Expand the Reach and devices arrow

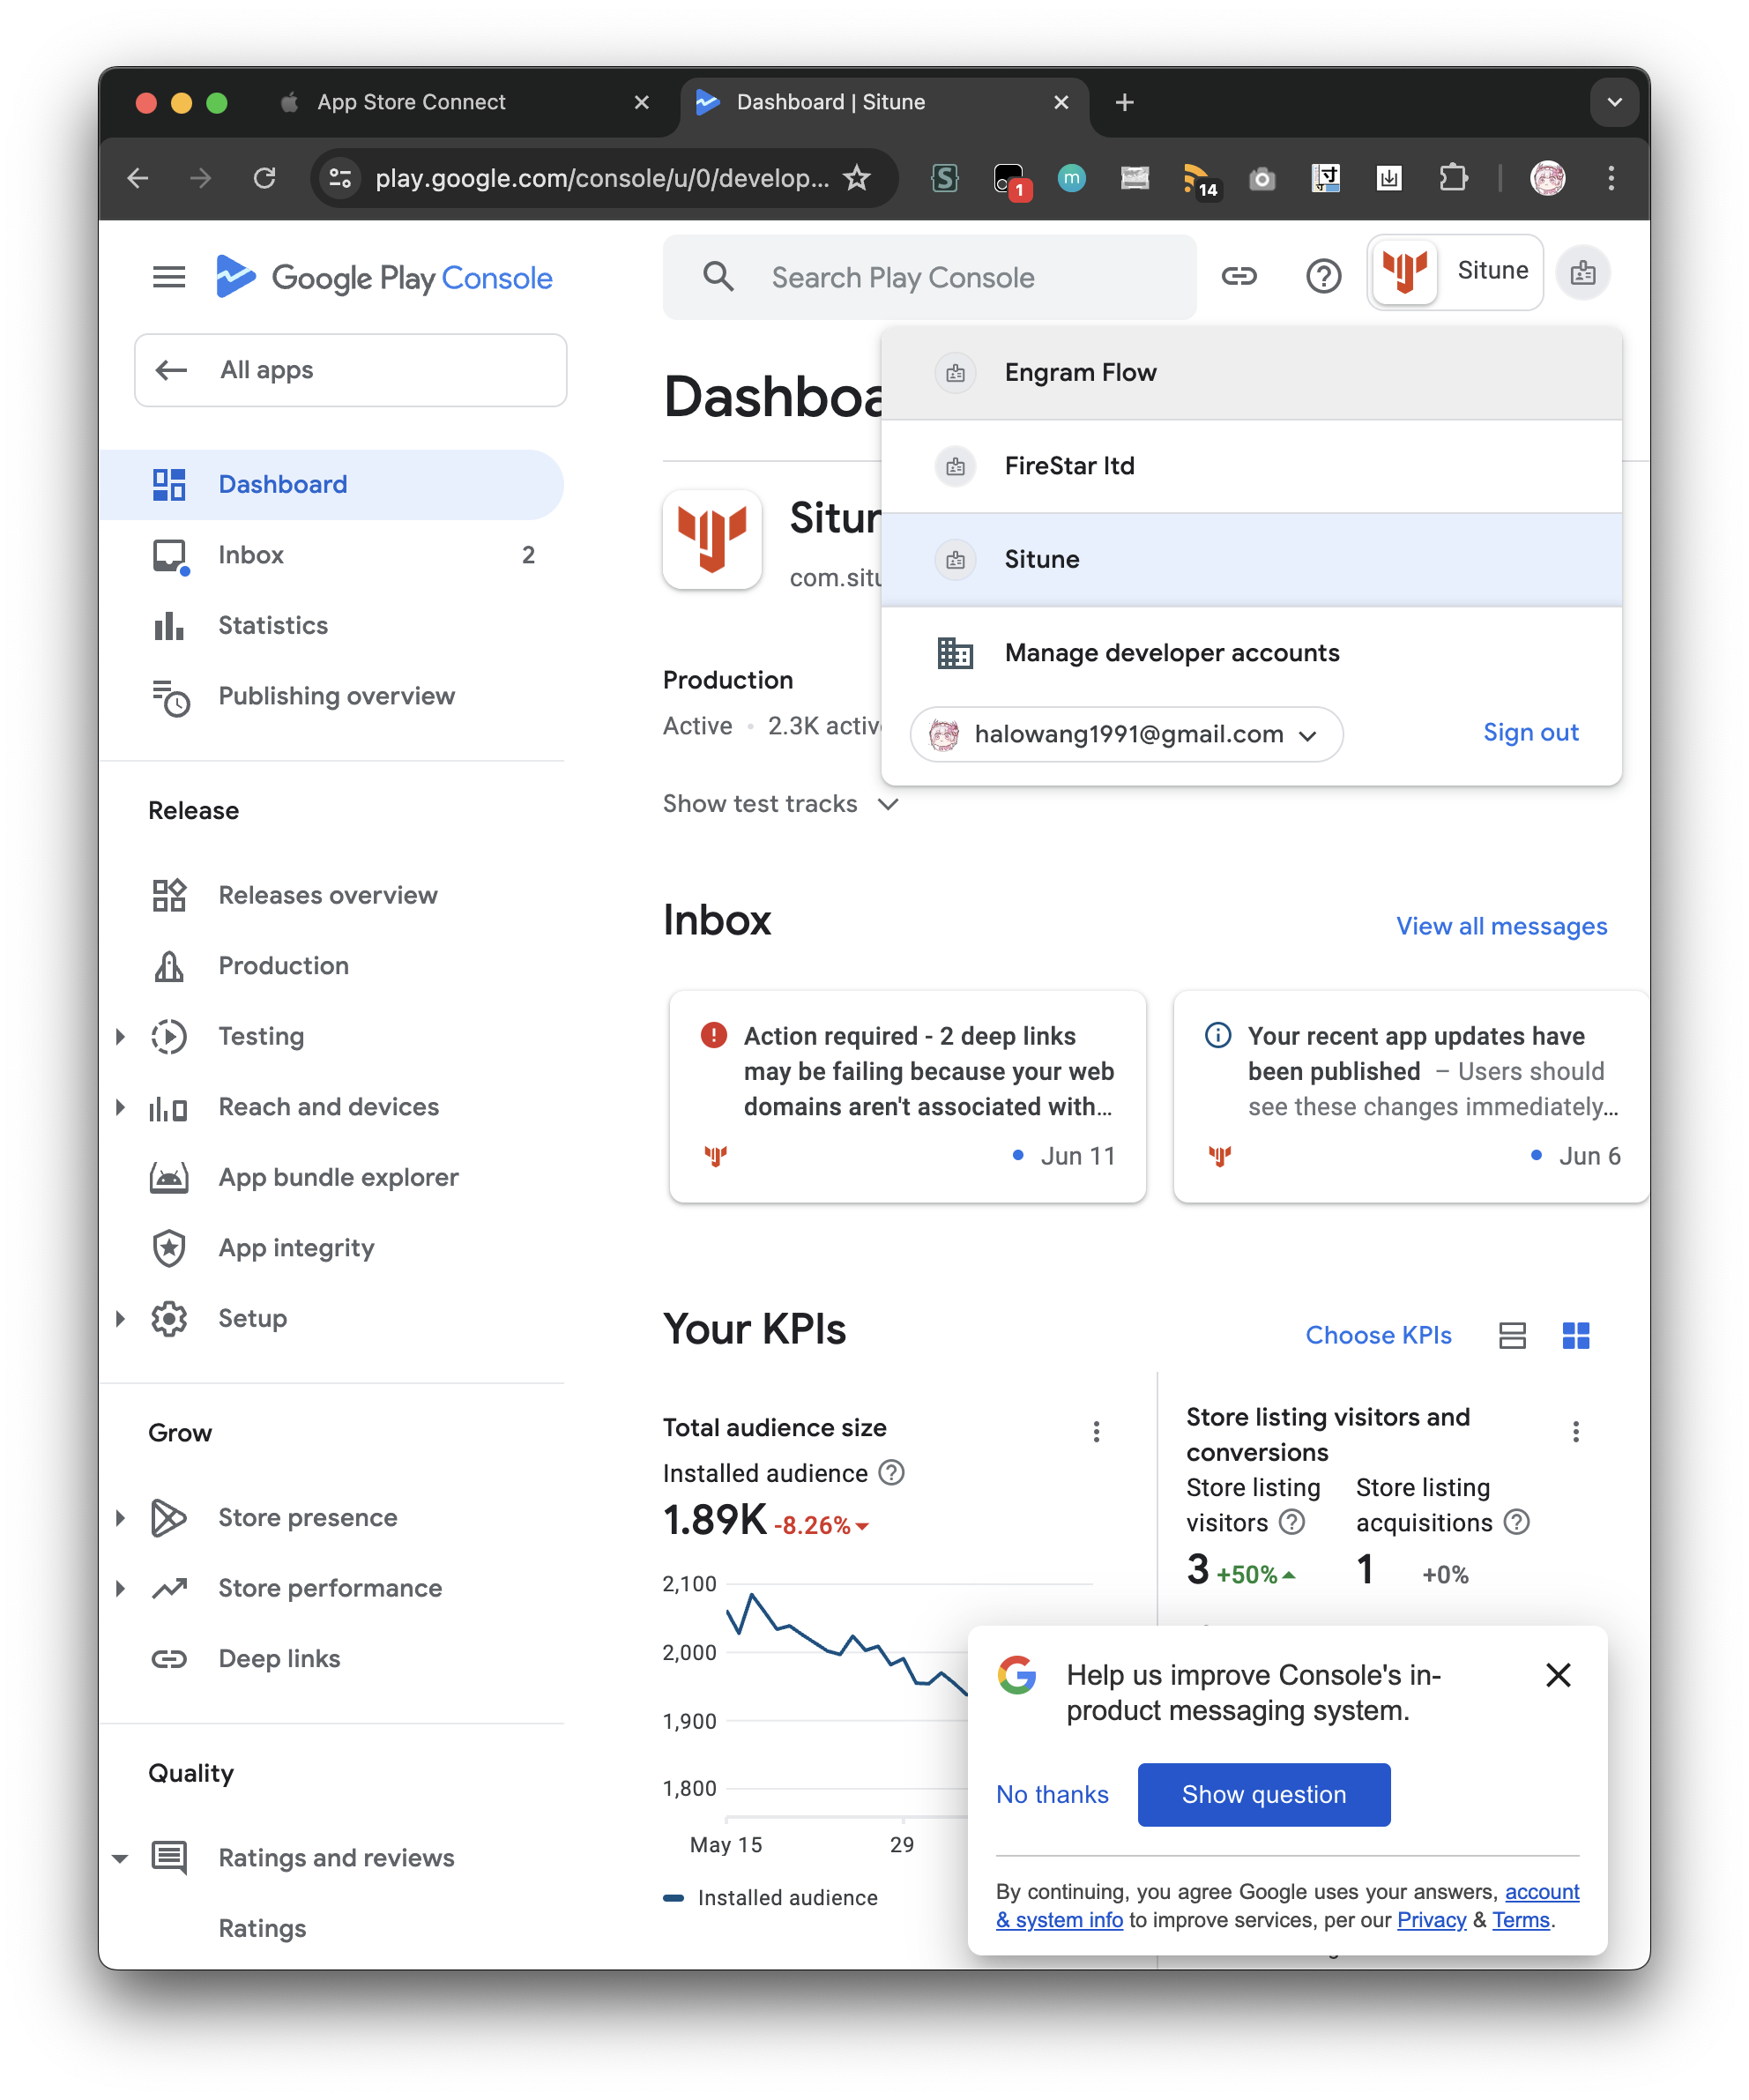pyautogui.click(x=120, y=1107)
